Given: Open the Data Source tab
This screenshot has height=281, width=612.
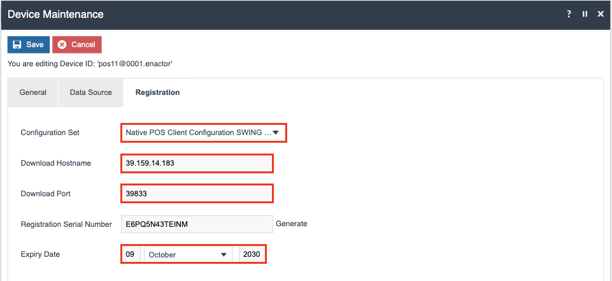Looking at the screenshot, I should (90, 92).
